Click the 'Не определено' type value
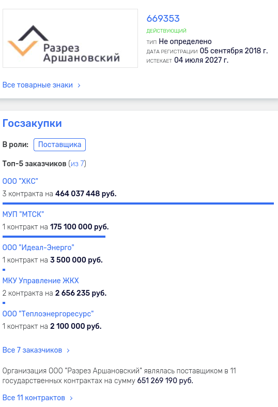 click(x=185, y=41)
